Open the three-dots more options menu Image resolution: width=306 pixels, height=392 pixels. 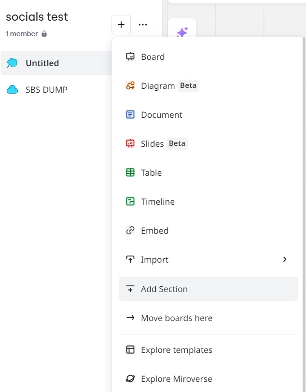[x=143, y=25]
